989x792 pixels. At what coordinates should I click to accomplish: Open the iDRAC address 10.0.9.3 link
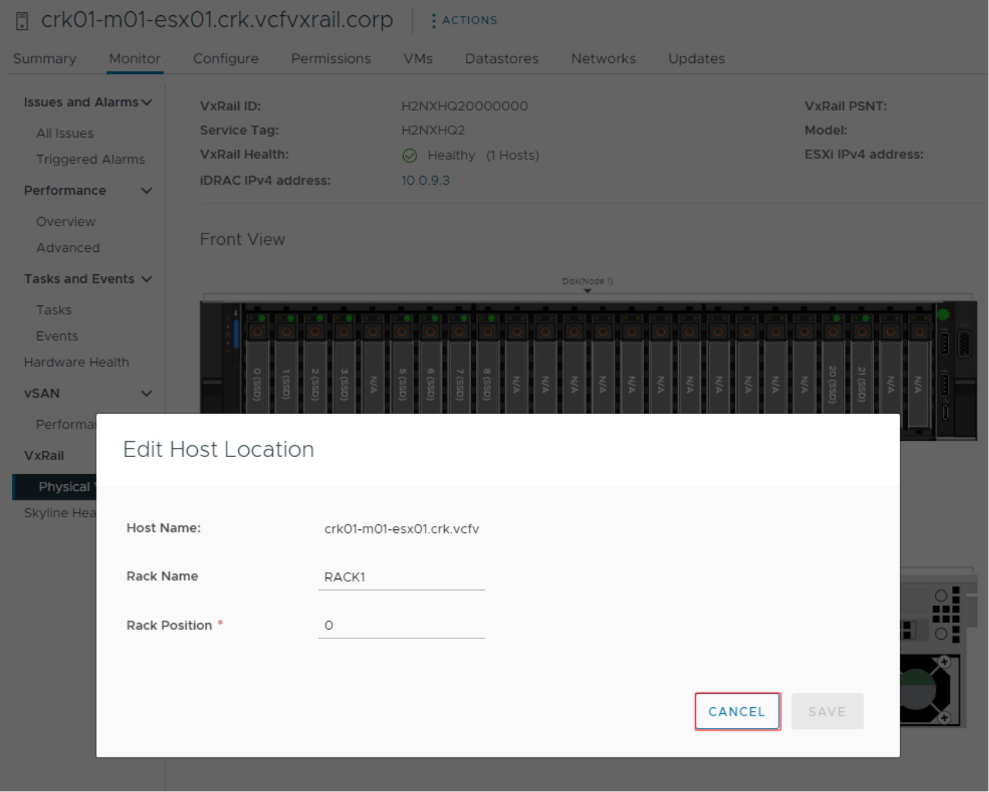click(x=425, y=181)
